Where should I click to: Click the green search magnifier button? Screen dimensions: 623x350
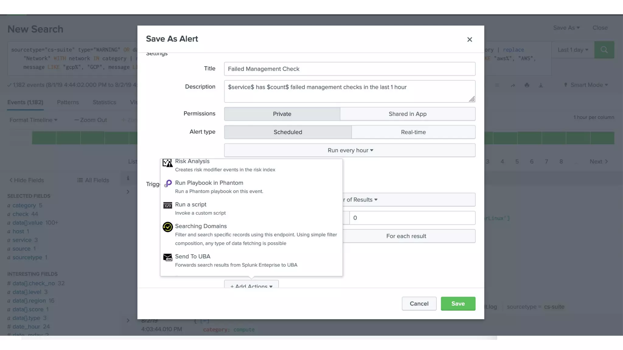coord(604,50)
